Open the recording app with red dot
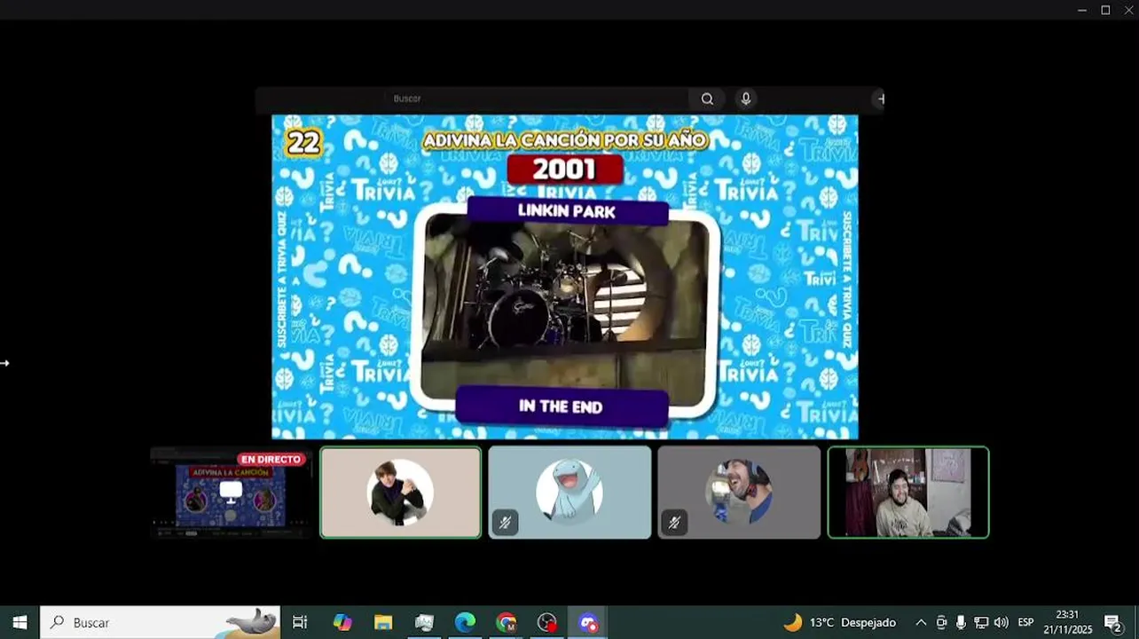 coord(547,622)
